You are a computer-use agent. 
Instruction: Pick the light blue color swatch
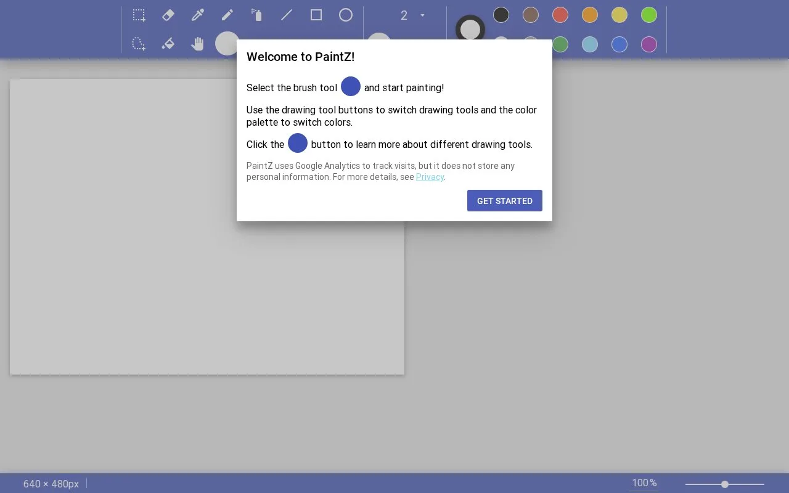590,44
